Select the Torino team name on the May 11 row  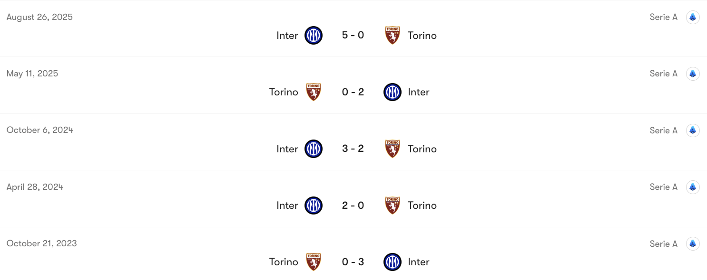click(x=284, y=92)
